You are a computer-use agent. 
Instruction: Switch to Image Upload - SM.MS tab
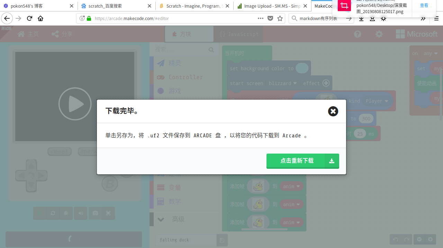coord(271,6)
